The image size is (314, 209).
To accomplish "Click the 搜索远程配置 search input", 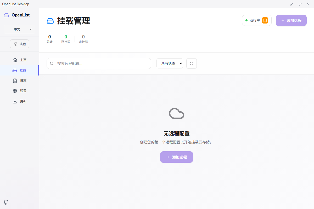I will (x=99, y=63).
